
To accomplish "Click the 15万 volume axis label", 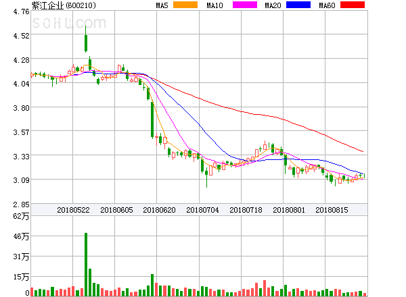I will coord(21,277).
